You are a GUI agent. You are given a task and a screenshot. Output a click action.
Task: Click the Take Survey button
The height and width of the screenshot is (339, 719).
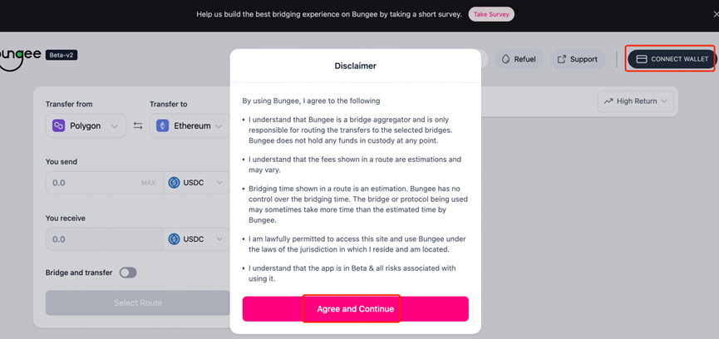click(491, 14)
